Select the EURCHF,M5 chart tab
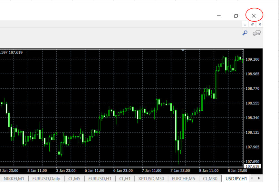The image size is (279, 192). pyautogui.click(x=183, y=179)
